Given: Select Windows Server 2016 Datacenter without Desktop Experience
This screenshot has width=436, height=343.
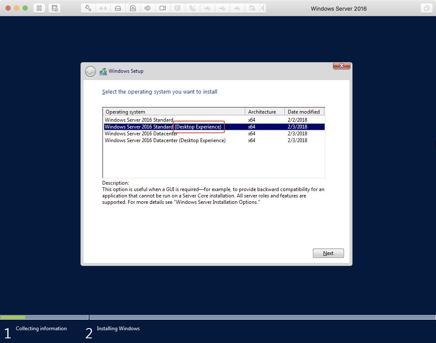Looking at the screenshot, I should pos(141,134).
